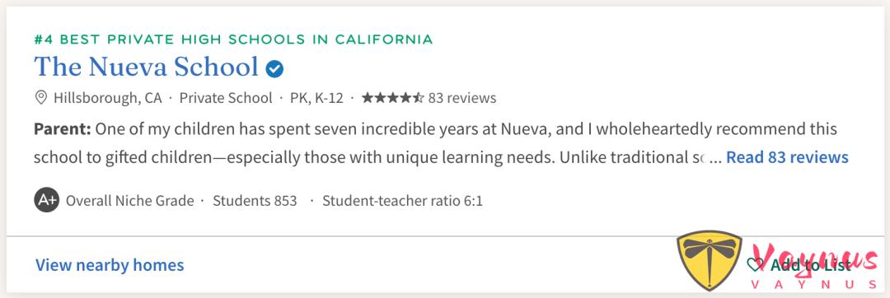Click the Private School label
The width and height of the screenshot is (890, 298).
tap(226, 98)
